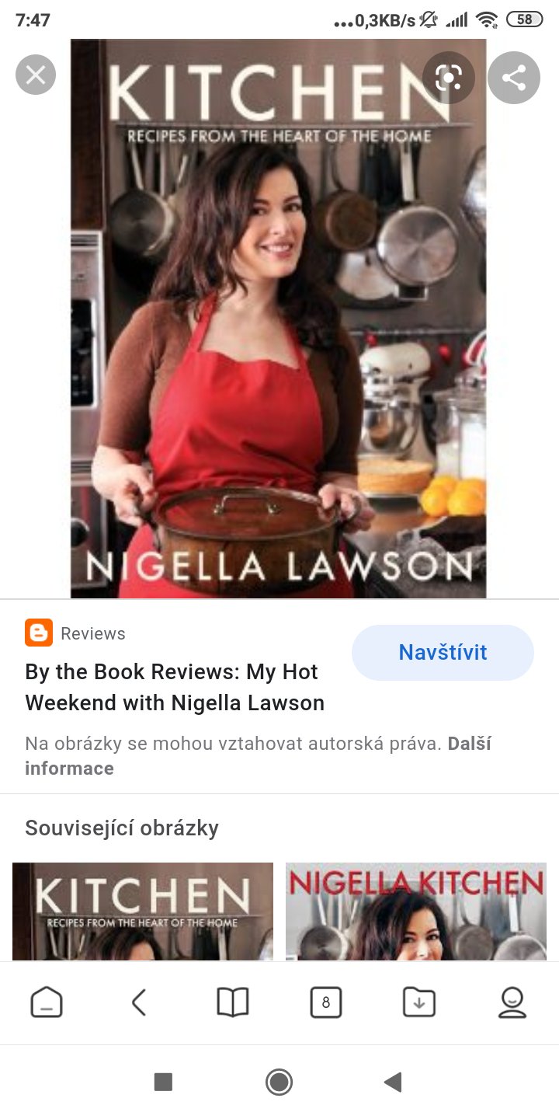Tap Android recent apps square button

click(163, 1082)
